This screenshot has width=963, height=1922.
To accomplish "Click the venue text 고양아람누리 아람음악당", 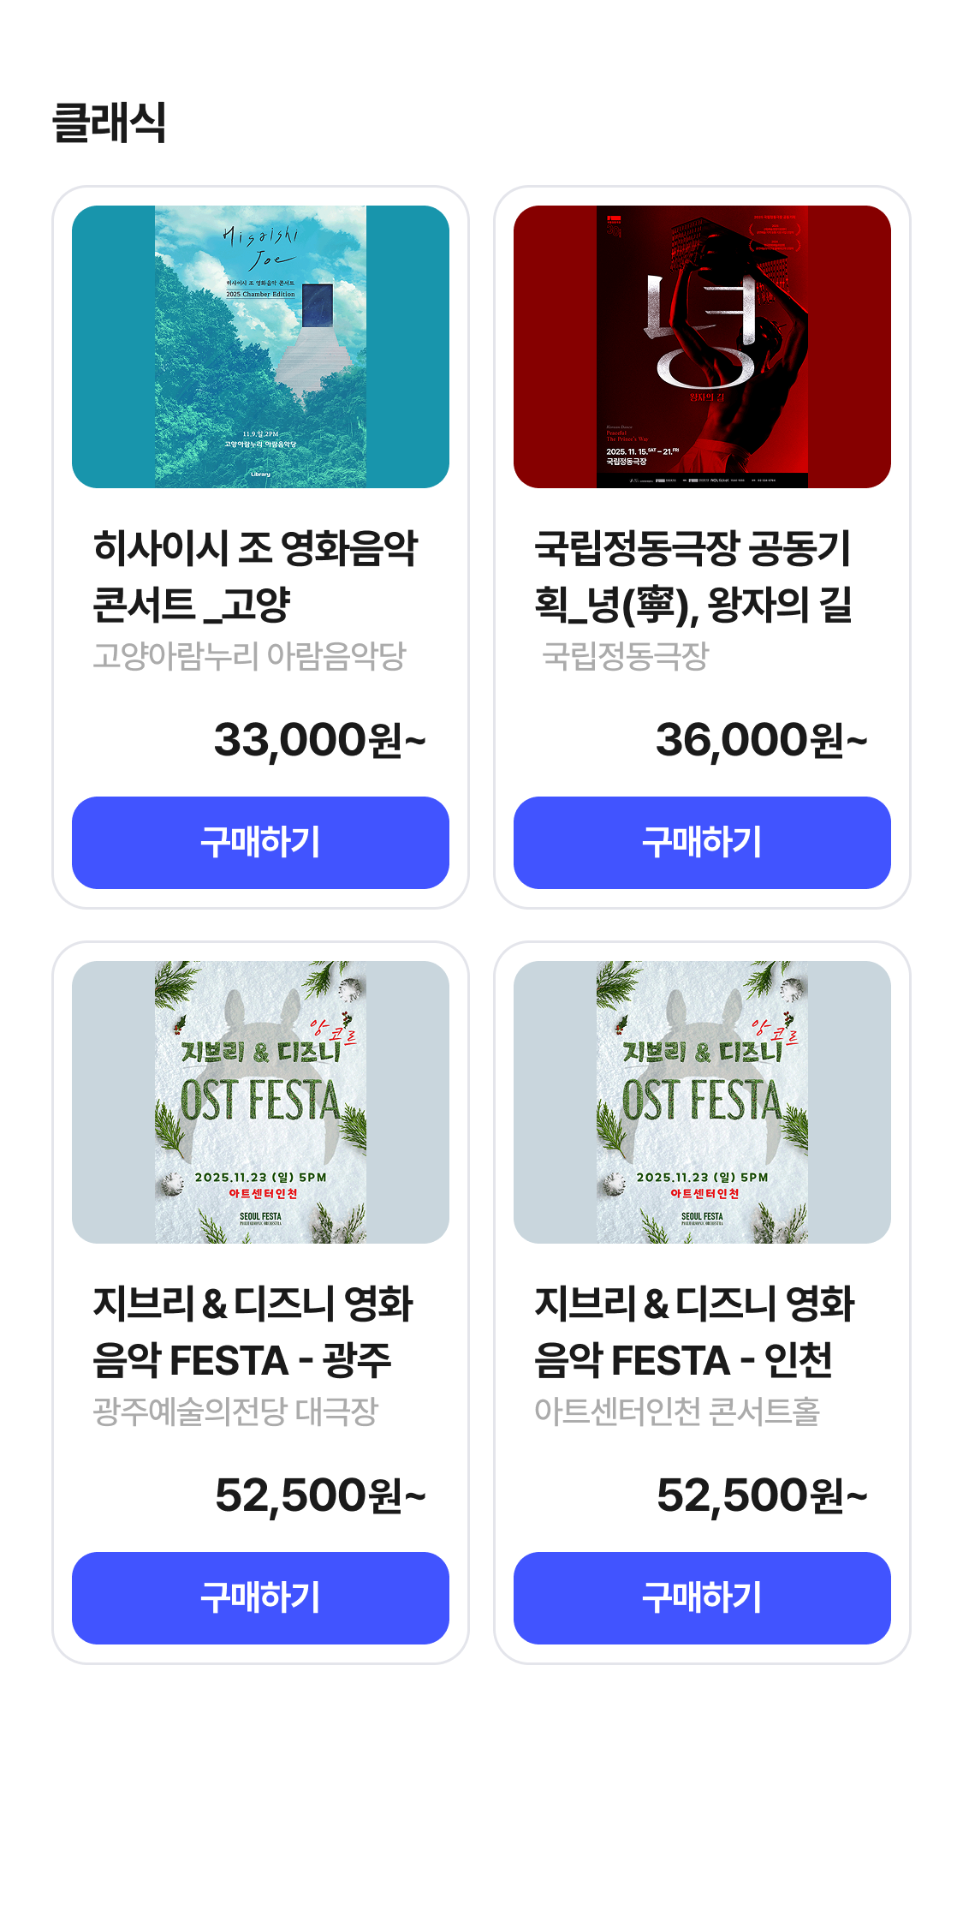I will [x=249, y=656].
